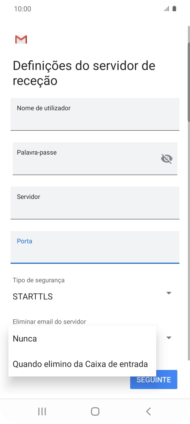Click the Palavra-passe input field
Screen dimensions: 190x424
[x=78, y=159]
